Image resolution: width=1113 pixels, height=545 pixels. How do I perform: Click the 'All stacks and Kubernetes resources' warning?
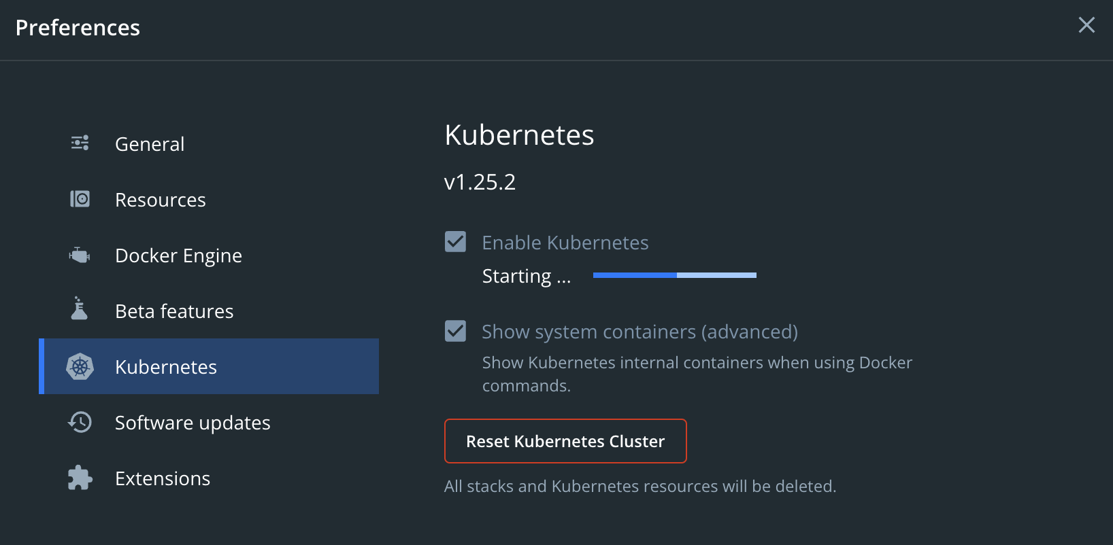point(640,487)
